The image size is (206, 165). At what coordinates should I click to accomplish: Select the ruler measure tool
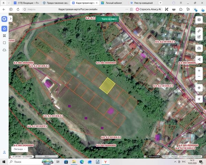click(199, 31)
